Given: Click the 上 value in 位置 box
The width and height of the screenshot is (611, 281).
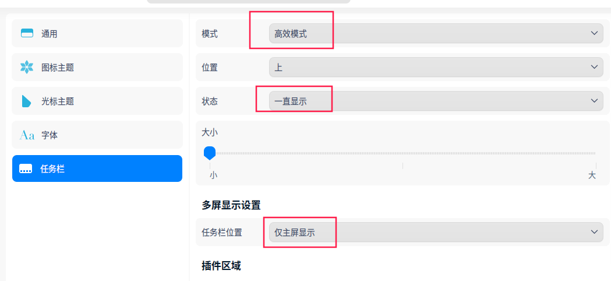Looking at the screenshot, I should 278,68.
